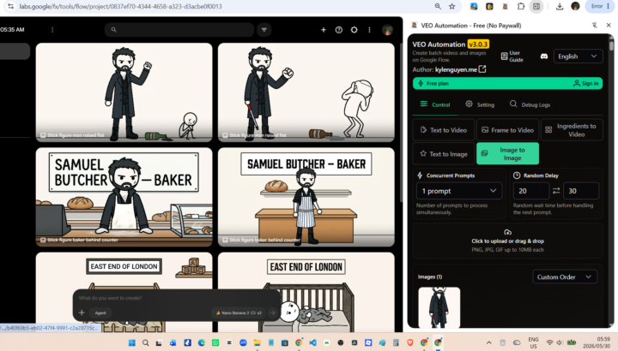Screen dimensions: 618x351
Task: Click the Agent button in prompt box
Action: pyautogui.click(x=100, y=312)
